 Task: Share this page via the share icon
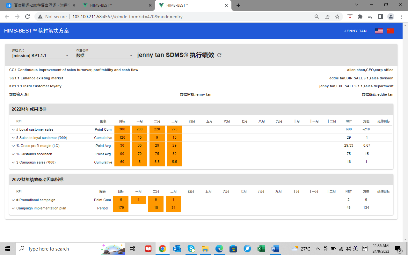pos(327,17)
